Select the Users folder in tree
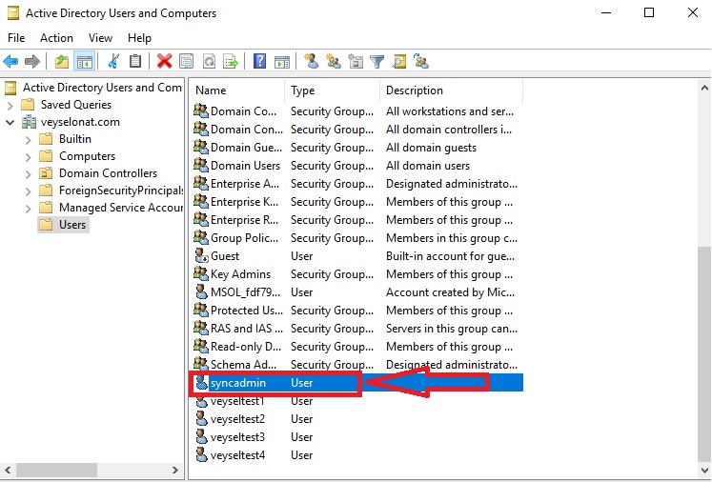 pyautogui.click(x=64, y=225)
